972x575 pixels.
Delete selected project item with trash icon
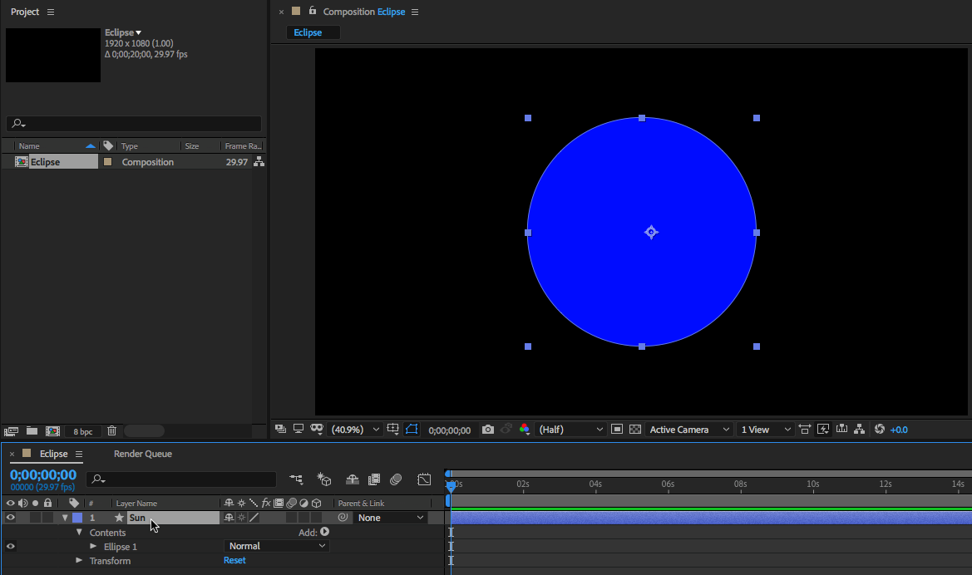[x=111, y=431]
